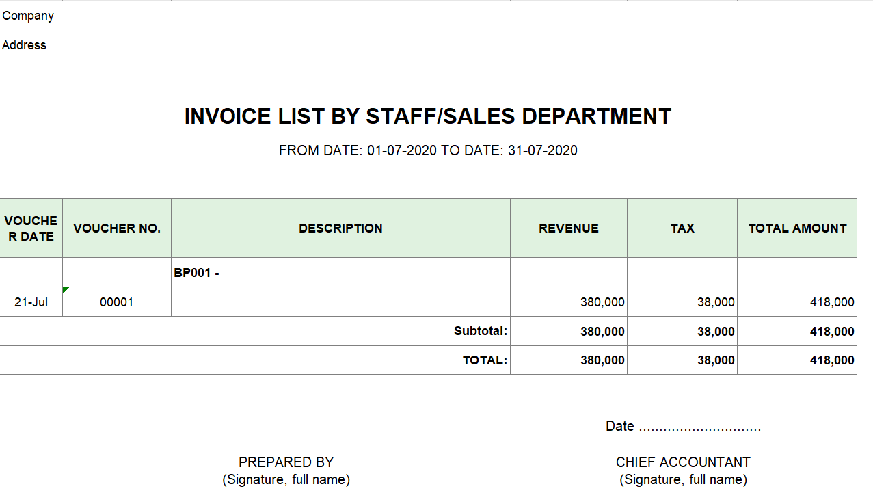Select the TOTAL row total amount 418,000
Screen dimensions: 873x504
[x=832, y=360]
